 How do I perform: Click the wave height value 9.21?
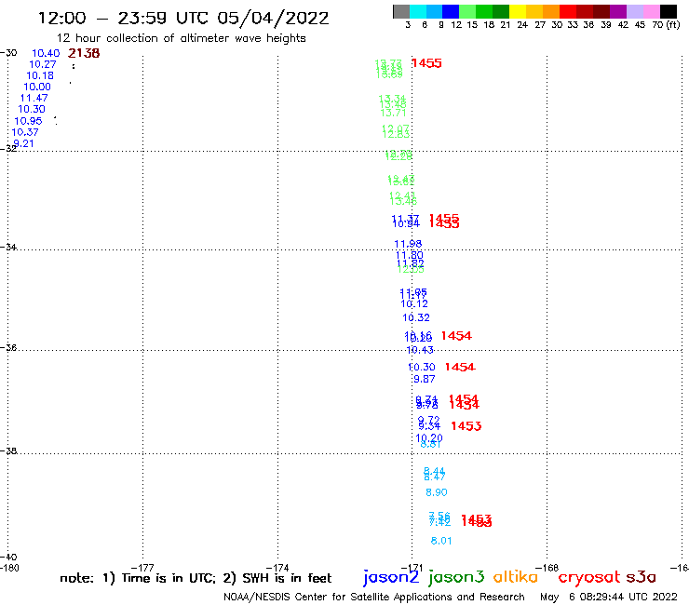(23, 143)
